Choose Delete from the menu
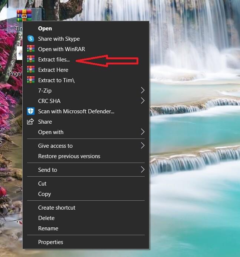The width and height of the screenshot is (240, 257). (x=86, y=218)
